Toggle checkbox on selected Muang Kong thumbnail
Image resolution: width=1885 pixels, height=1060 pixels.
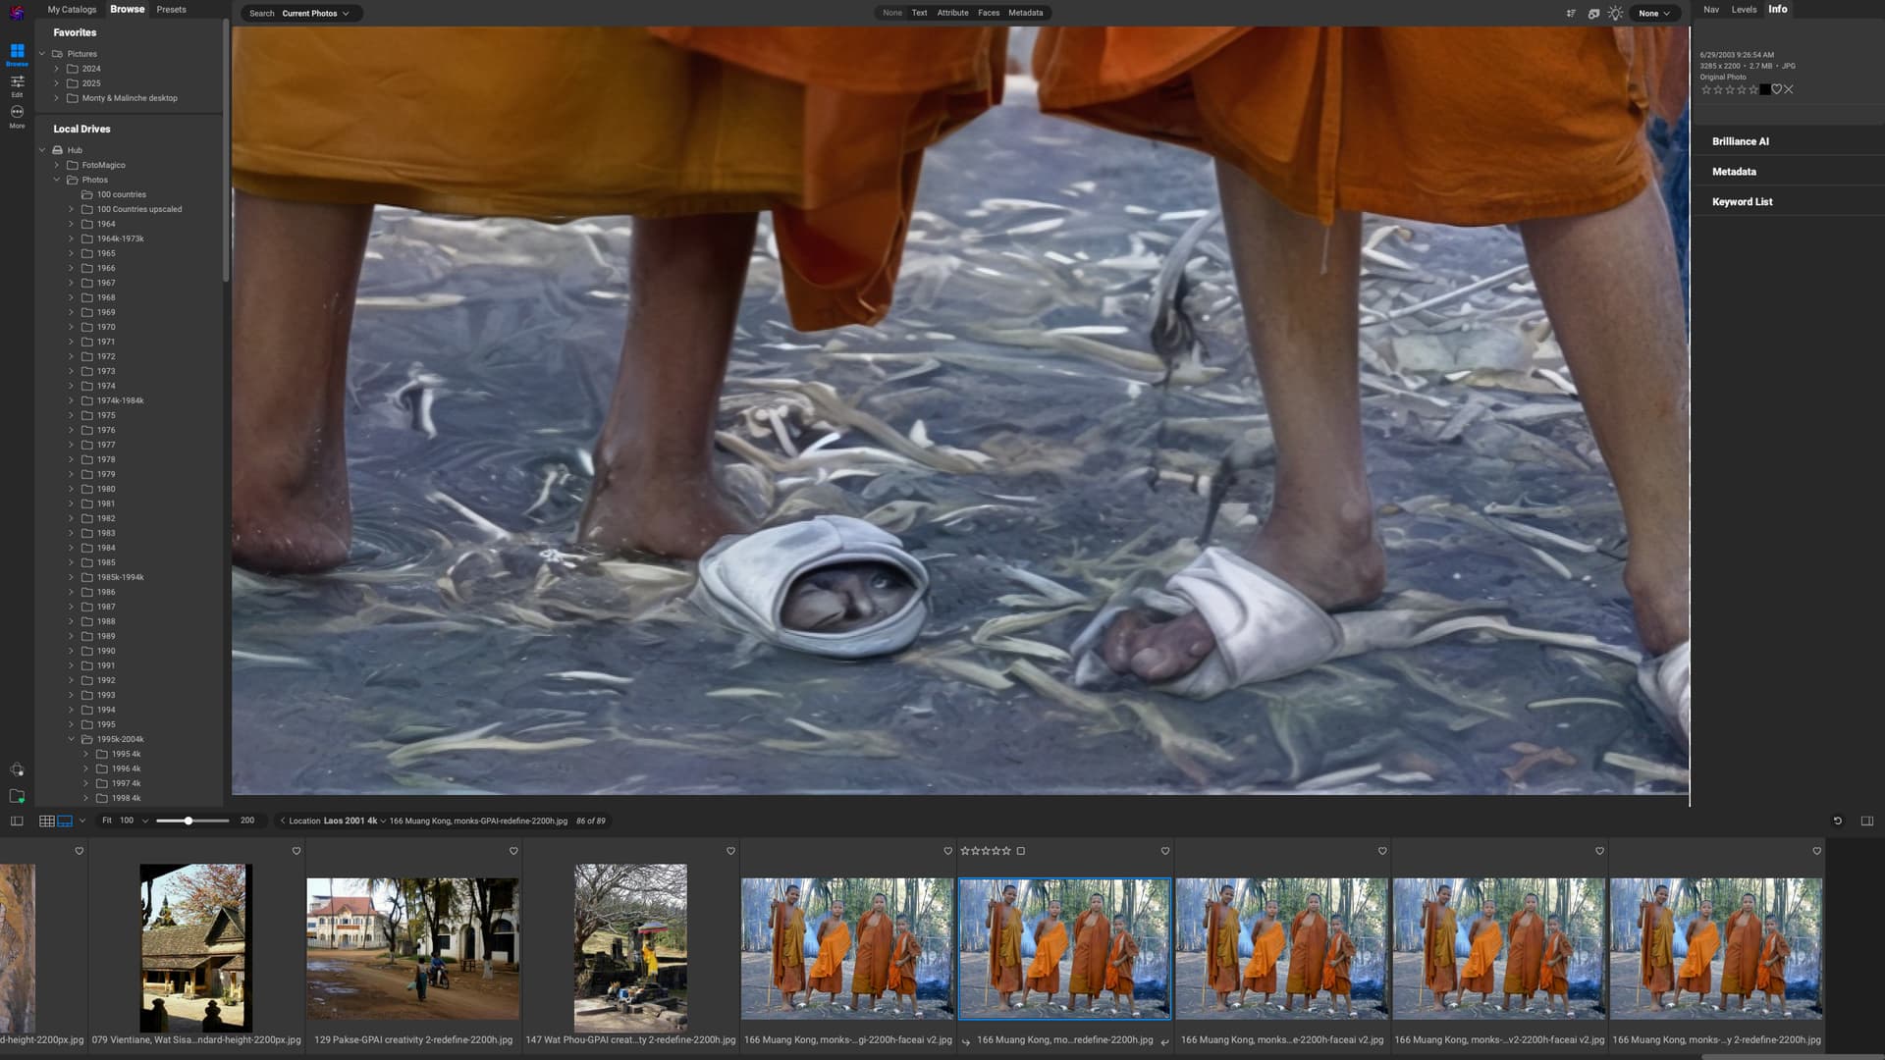(x=1020, y=851)
